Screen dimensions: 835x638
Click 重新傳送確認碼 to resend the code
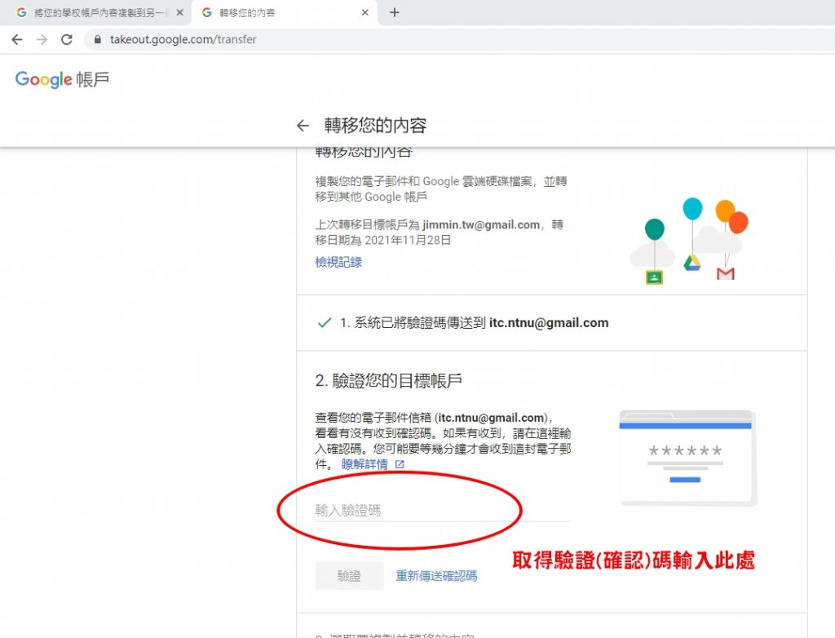point(436,576)
